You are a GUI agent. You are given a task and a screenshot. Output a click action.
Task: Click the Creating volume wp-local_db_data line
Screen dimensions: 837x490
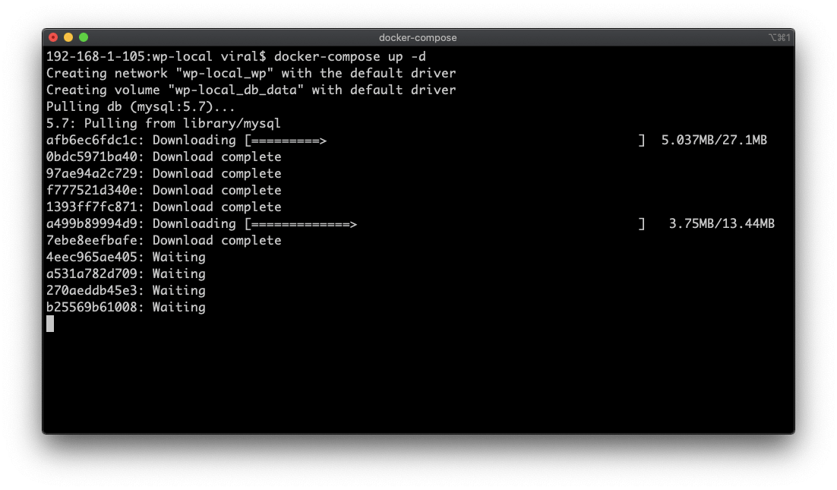[251, 90]
